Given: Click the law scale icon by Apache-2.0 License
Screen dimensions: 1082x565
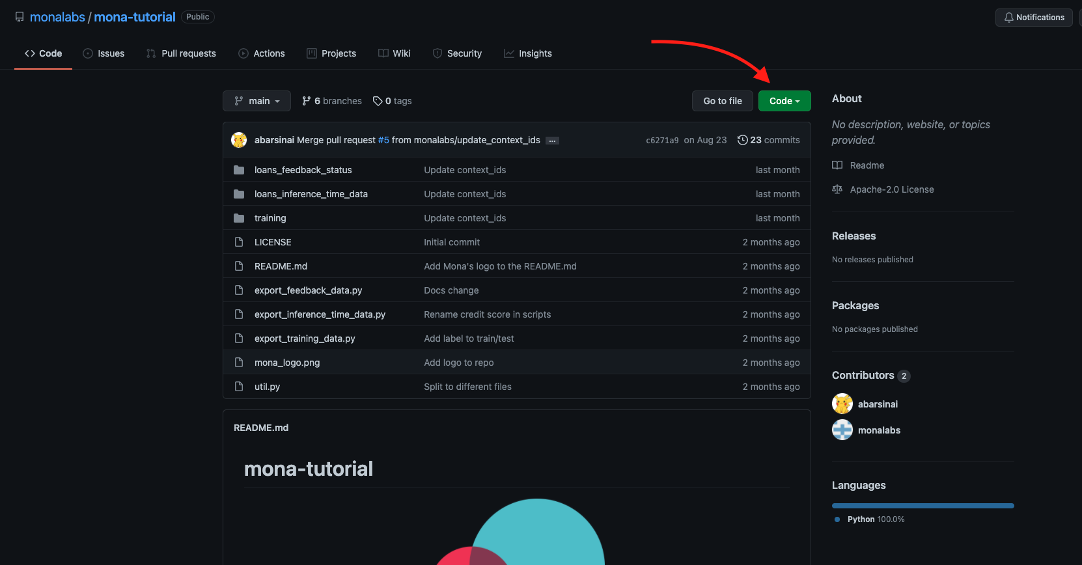Looking at the screenshot, I should [x=837, y=189].
